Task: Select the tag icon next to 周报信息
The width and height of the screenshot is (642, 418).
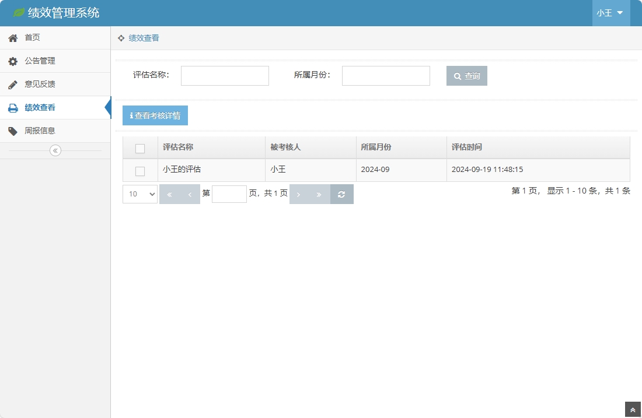Action: pyautogui.click(x=13, y=131)
